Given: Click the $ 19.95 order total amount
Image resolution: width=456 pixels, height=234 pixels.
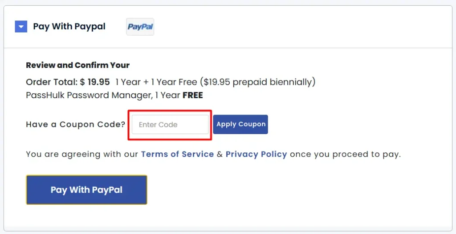Looking at the screenshot, I should click(95, 82).
